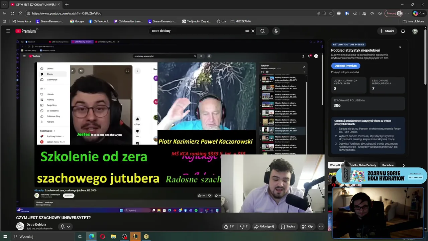
Task: Open File Explorer from the taskbar
Action: 113,237
